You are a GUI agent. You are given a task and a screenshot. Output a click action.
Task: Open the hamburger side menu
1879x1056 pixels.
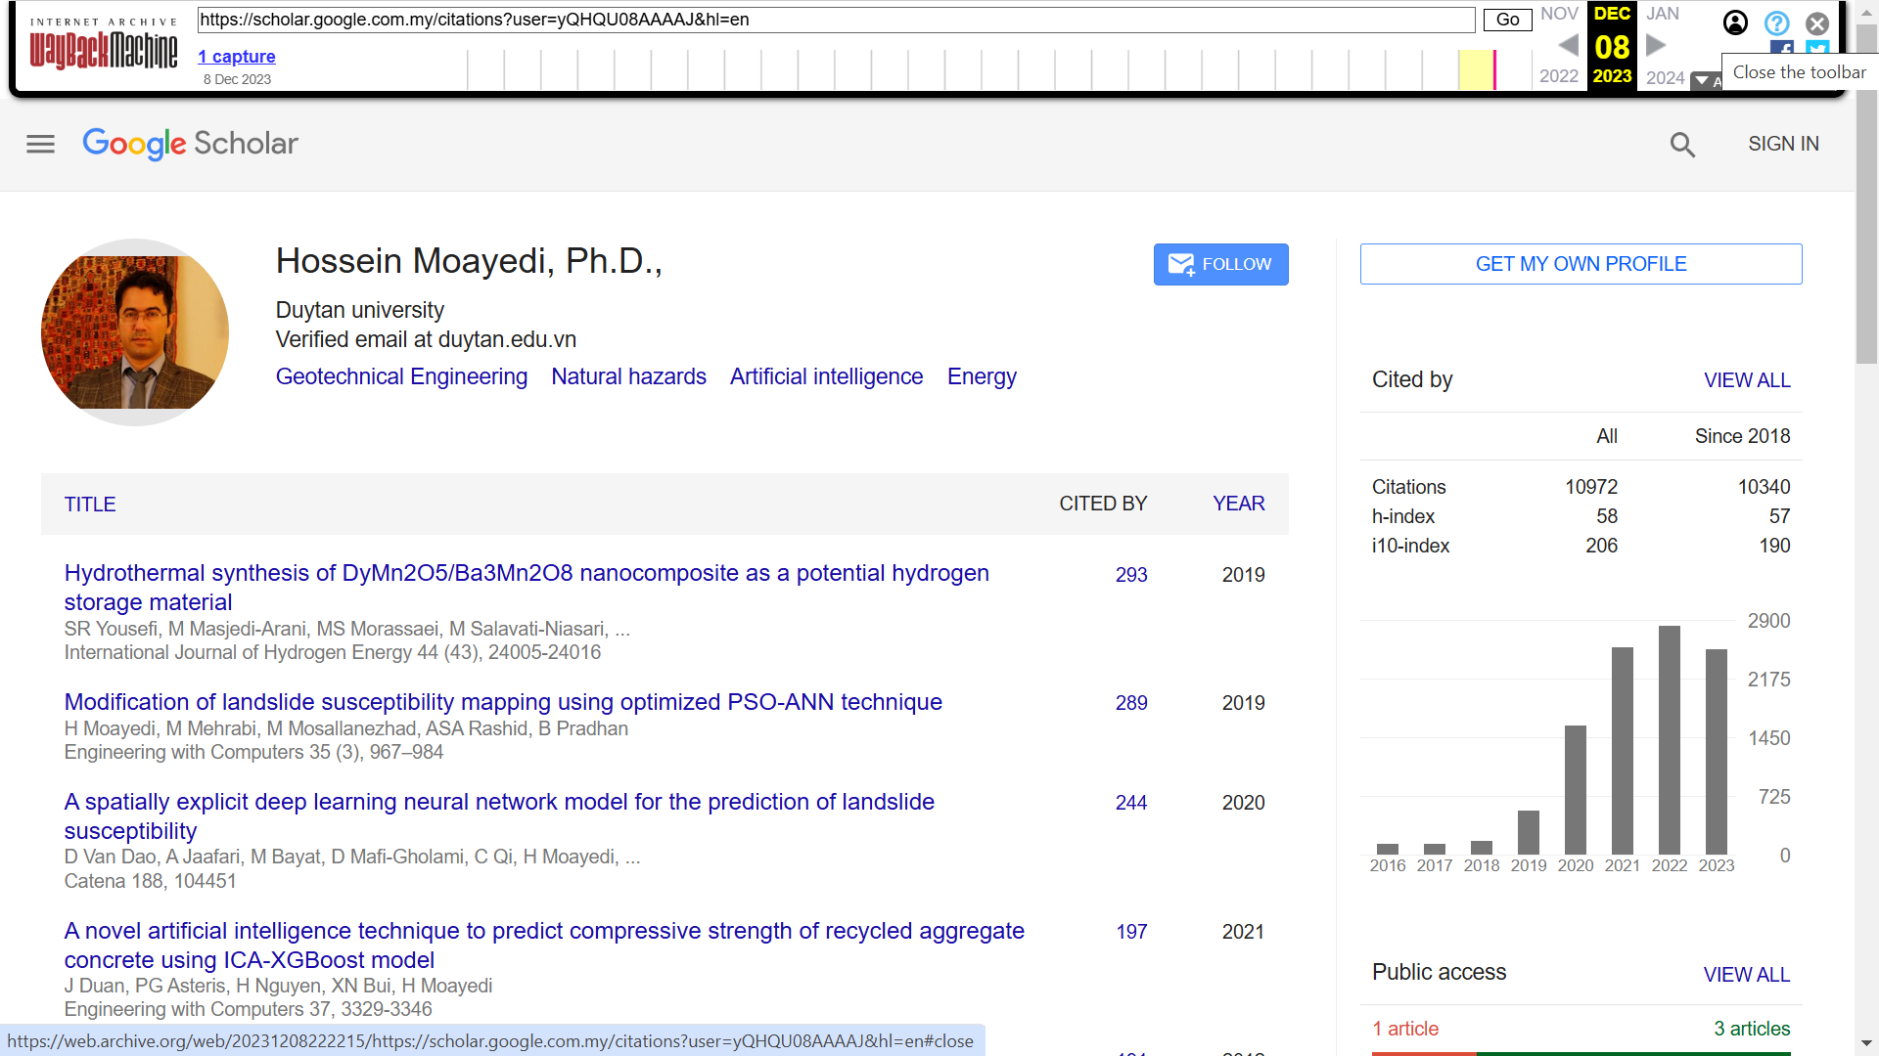coord(40,145)
